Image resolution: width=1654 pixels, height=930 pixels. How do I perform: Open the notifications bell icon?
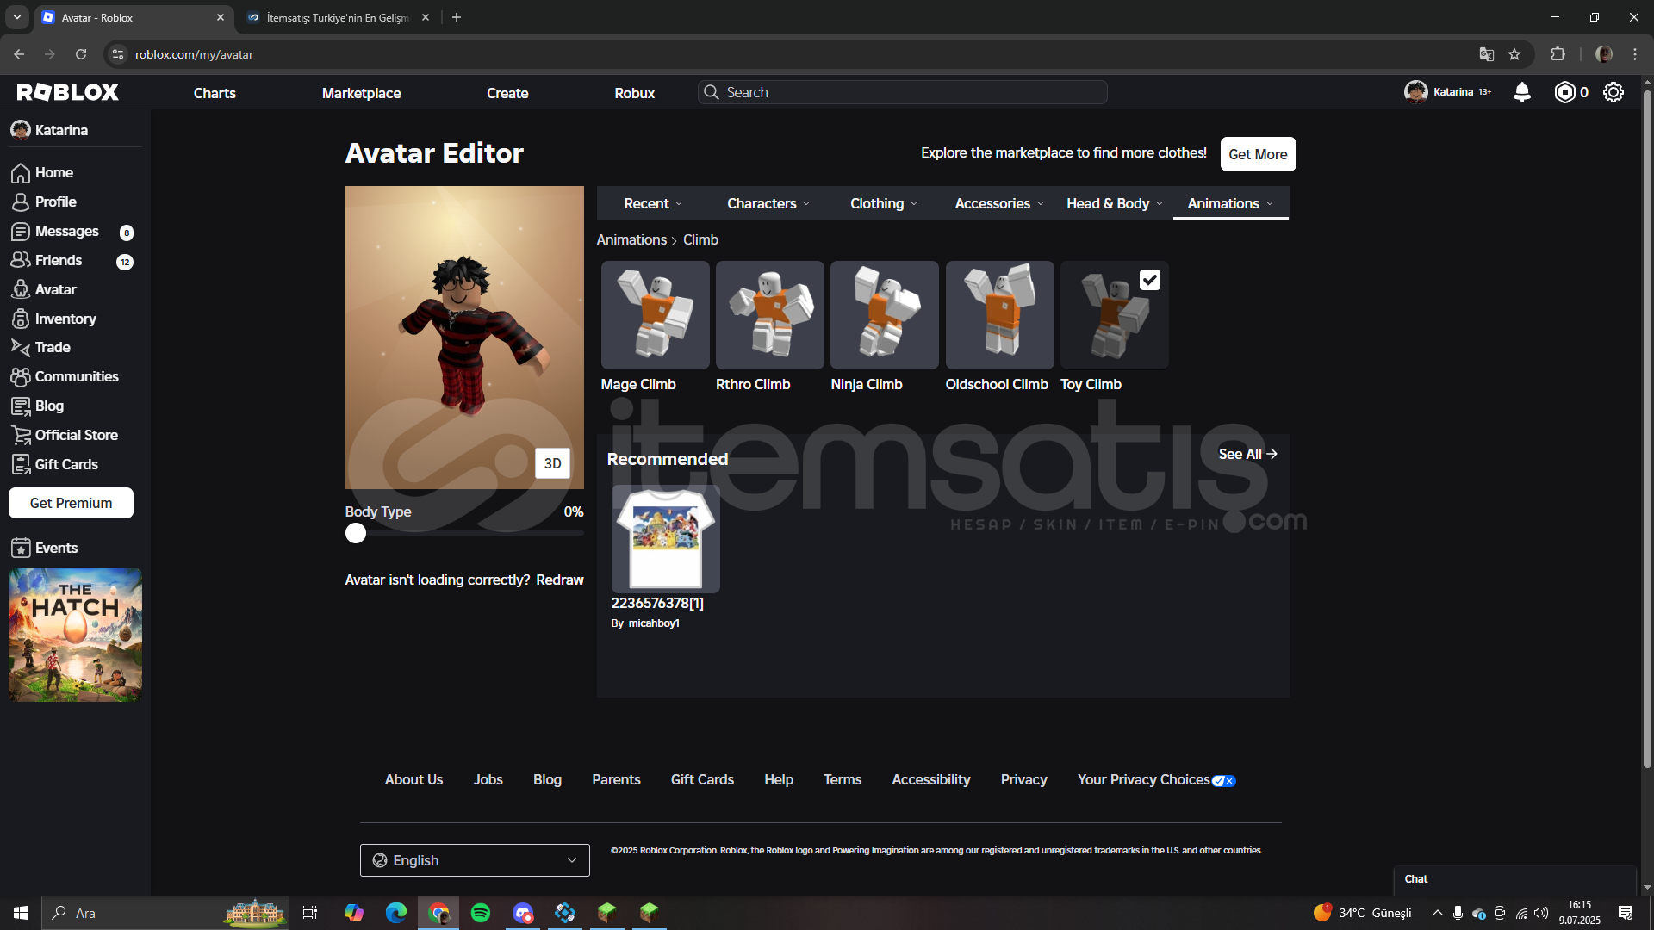1522,92
